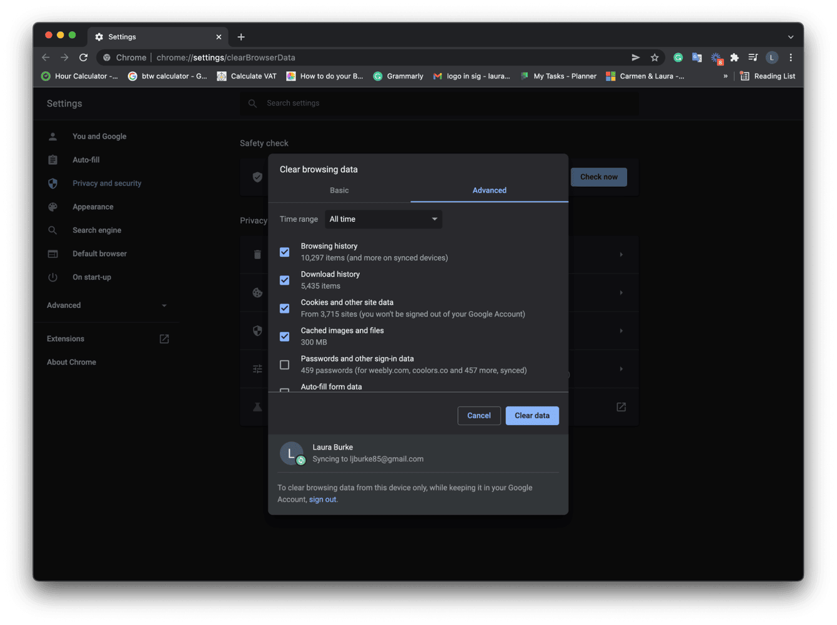Bookmark this page with the star icon
Image resolution: width=837 pixels, height=625 pixels.
[x=655, y=57]
